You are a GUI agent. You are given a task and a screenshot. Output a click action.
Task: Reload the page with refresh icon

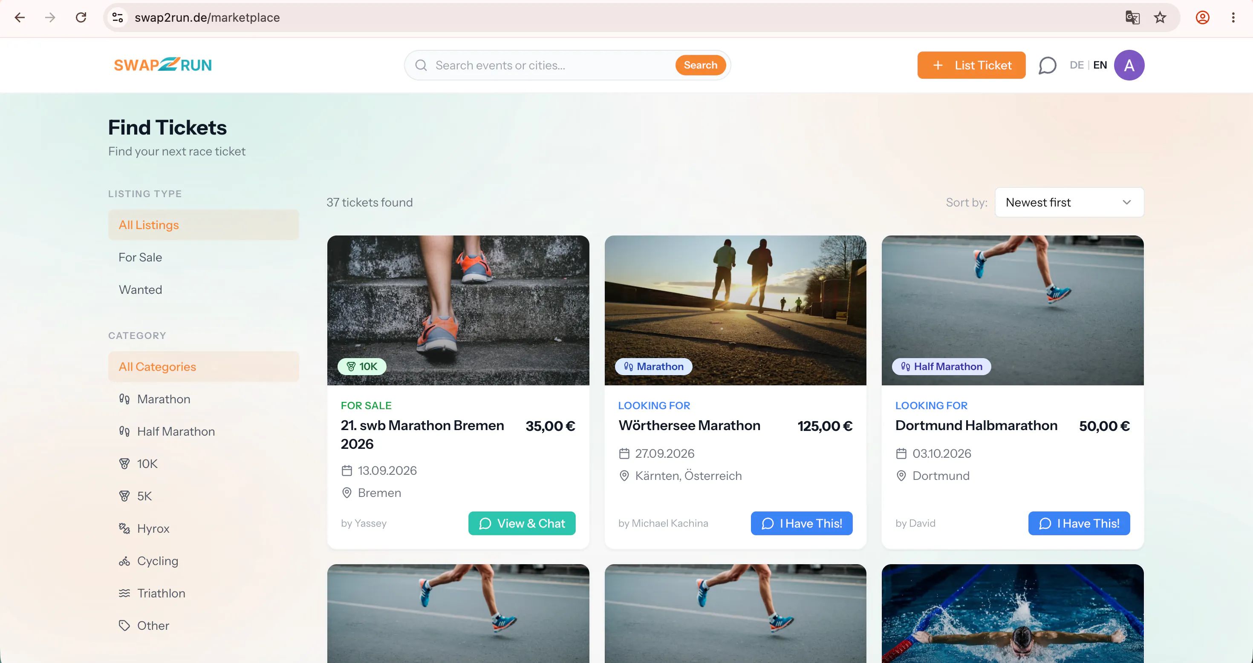point(81,17)
